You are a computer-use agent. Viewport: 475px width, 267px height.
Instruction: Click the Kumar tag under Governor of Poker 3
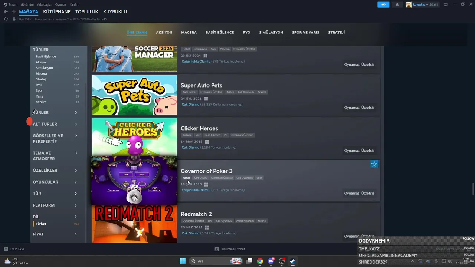pos(186,178)
